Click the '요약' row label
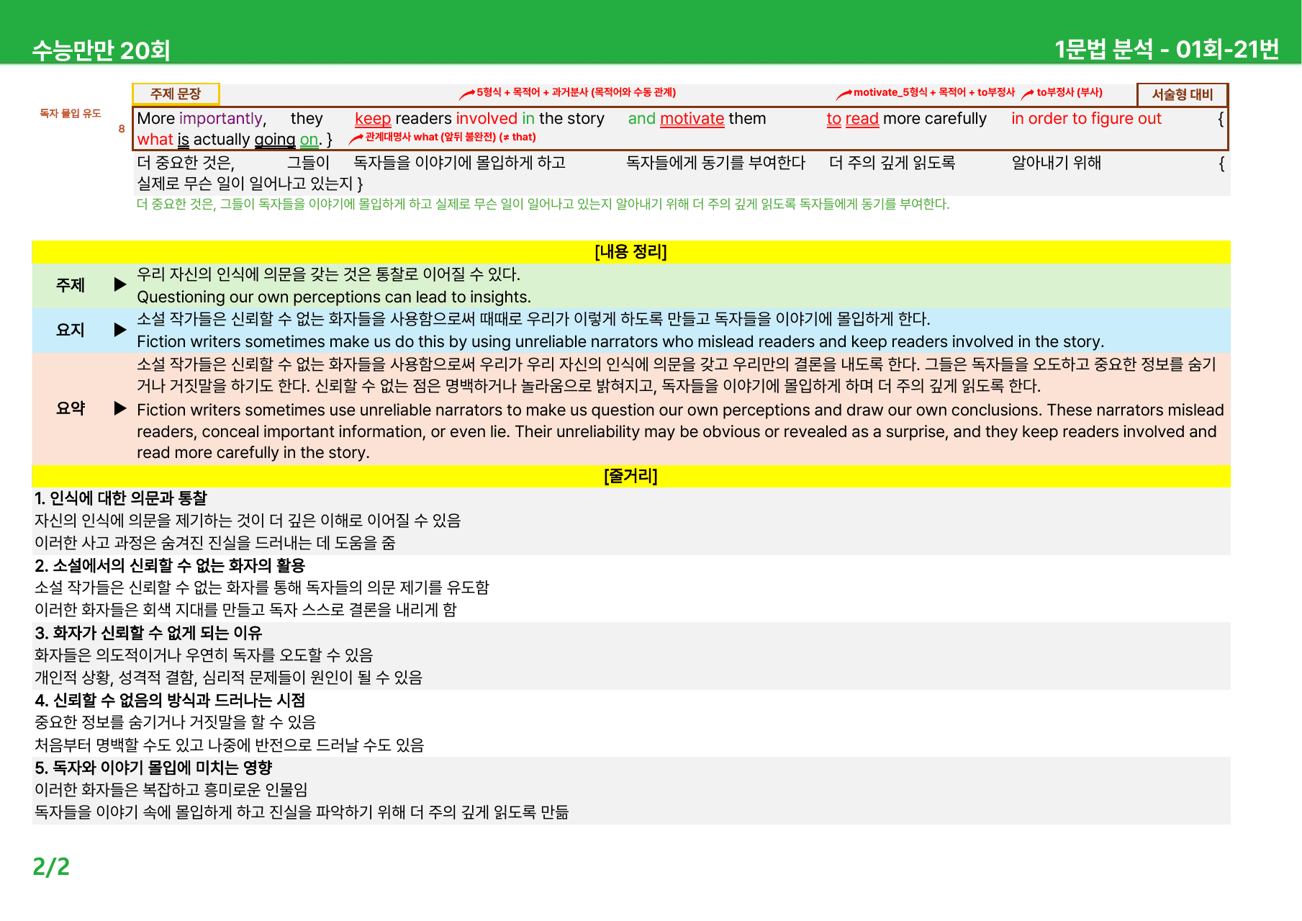This screenshot has height=921, width=1302. coord(71,408)
